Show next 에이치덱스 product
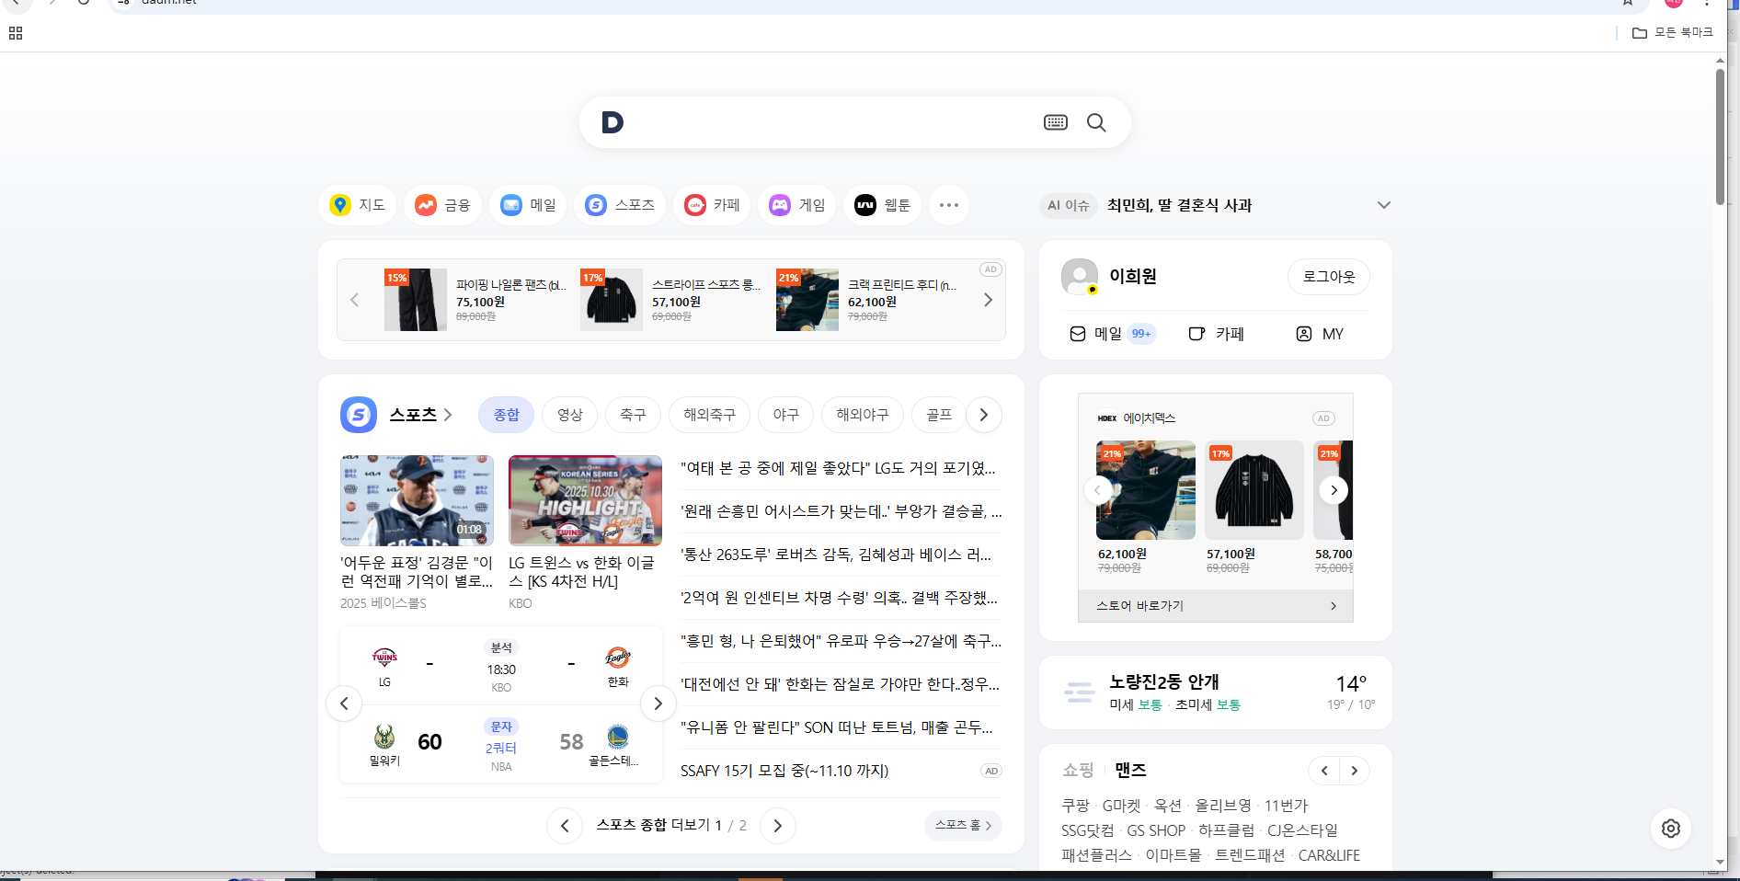The width and height of the screenshot is (1740, 881). pyautogui.click(x=1334, y=490)
